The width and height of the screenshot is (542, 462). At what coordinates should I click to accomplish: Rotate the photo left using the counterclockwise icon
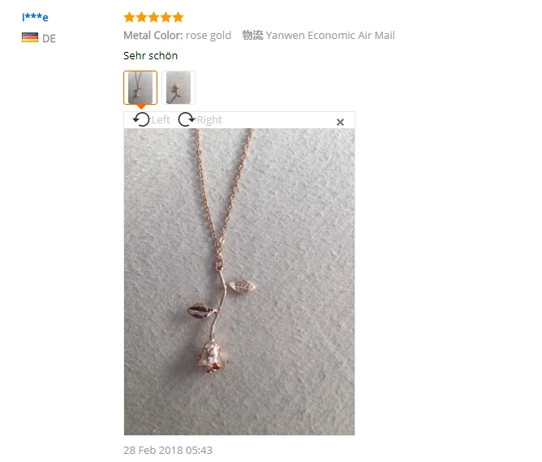[141, 119]
